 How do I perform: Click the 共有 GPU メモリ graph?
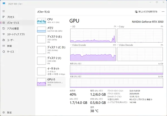click(116, 83)
